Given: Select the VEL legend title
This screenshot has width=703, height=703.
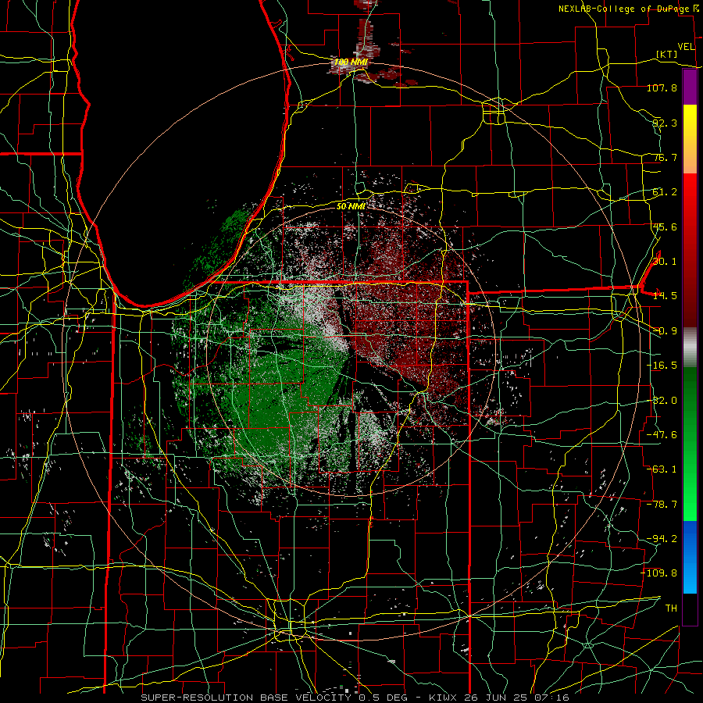Looking at the screenshot, I should tap(686, 47).
